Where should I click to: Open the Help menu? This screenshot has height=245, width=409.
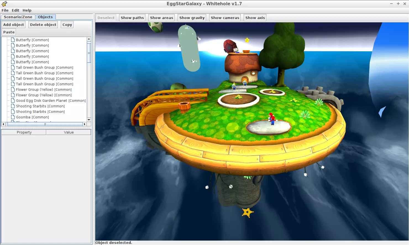[x=27, y=10]
